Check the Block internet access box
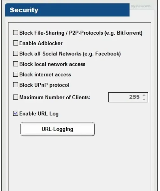 [16, 74]
